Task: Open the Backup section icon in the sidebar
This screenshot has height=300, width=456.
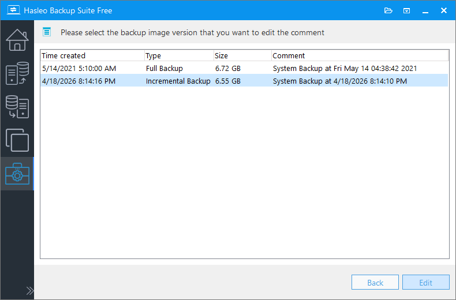Action: click(x=17, y=73)
